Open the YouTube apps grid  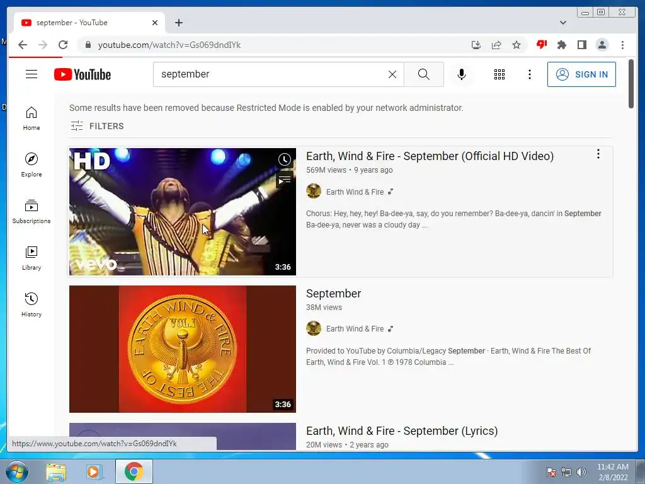(x=499, y=74)
